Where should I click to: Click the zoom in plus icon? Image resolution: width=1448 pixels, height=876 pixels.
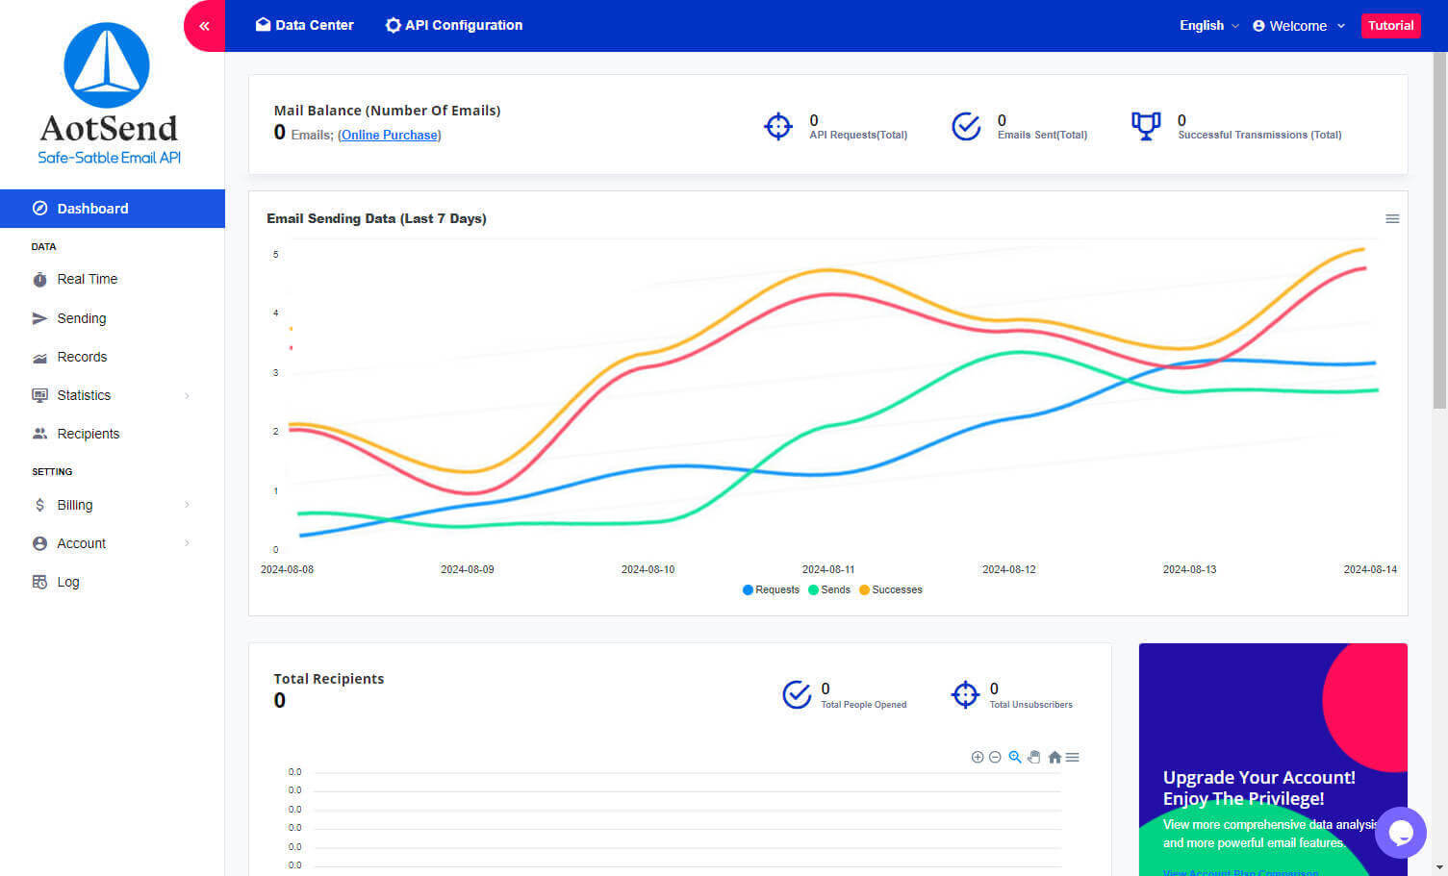tap(978, 758)
